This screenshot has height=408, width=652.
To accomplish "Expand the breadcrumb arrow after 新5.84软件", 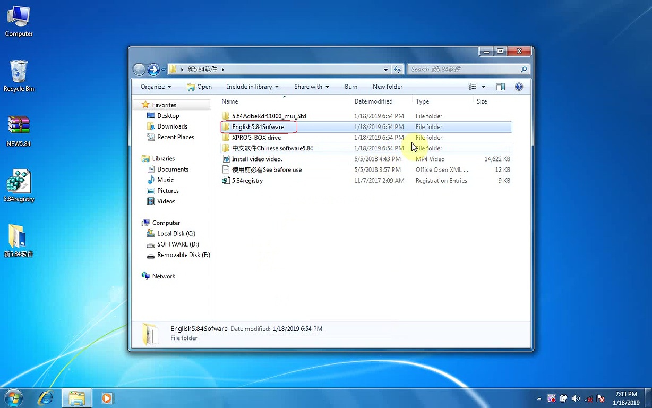I will pos(223,69).
